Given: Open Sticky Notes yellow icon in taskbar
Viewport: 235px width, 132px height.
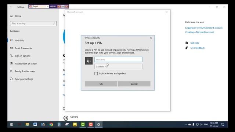Looking at the screenshot, I should point(75,125).
